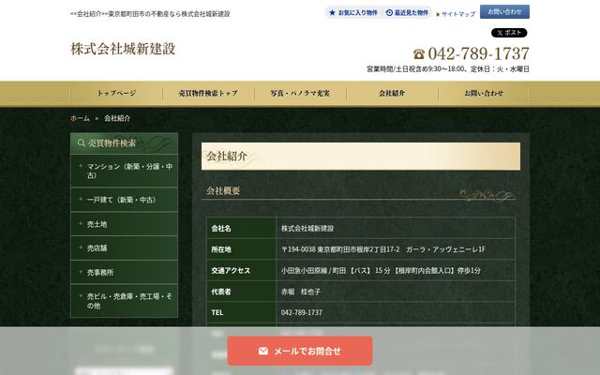Click the blue お問い合わせ header button
This screenshot has width=600, height=375.
[x=504, y=12]
